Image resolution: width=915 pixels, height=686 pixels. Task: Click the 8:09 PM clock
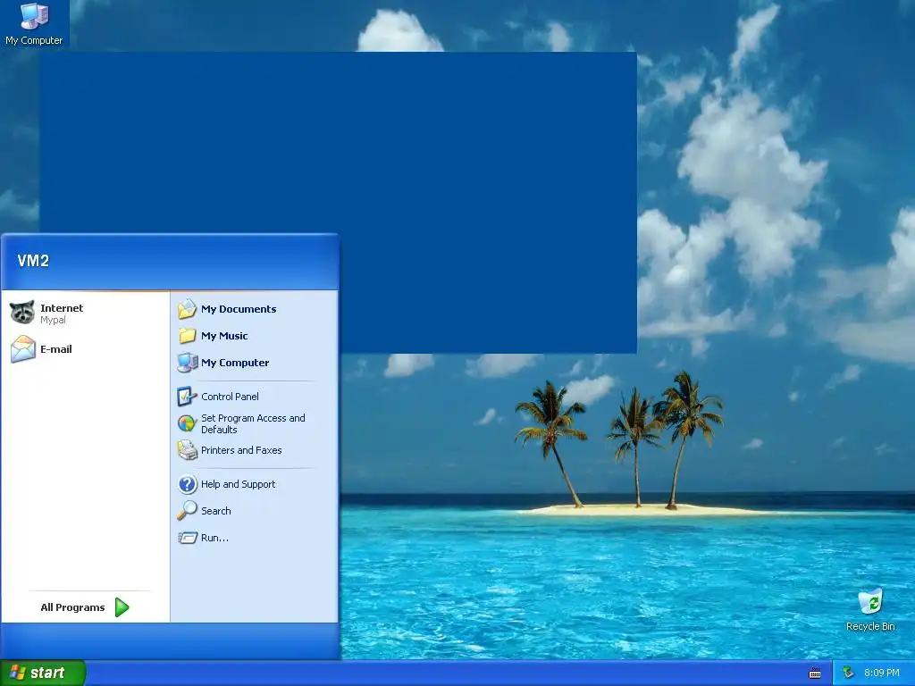click(882, 673)
